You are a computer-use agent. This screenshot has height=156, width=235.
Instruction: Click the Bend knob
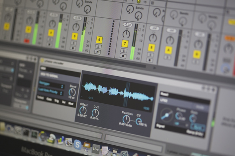click(72, 92)
